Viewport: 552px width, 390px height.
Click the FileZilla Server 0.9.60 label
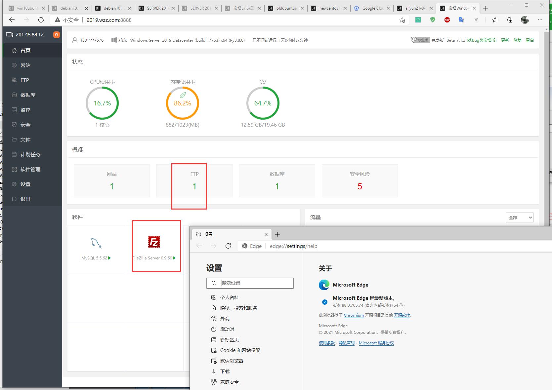(x=152, y=258)
